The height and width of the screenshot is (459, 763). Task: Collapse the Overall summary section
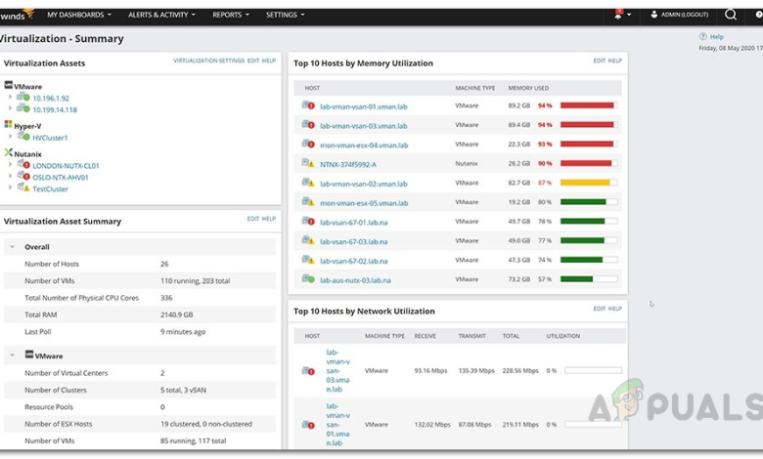tap(13, 247)
